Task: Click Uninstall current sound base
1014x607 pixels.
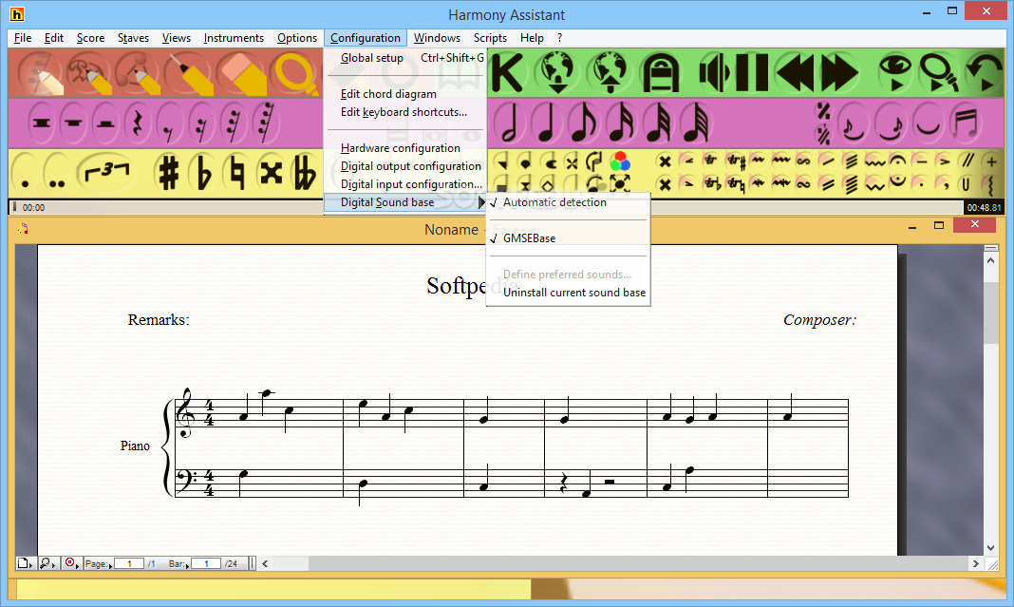Action: pos(568,293)
